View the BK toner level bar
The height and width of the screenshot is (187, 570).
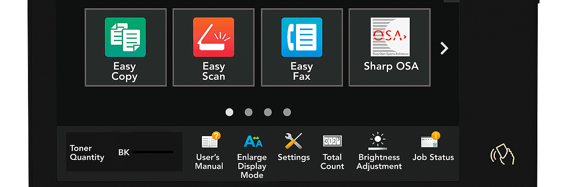153,152
